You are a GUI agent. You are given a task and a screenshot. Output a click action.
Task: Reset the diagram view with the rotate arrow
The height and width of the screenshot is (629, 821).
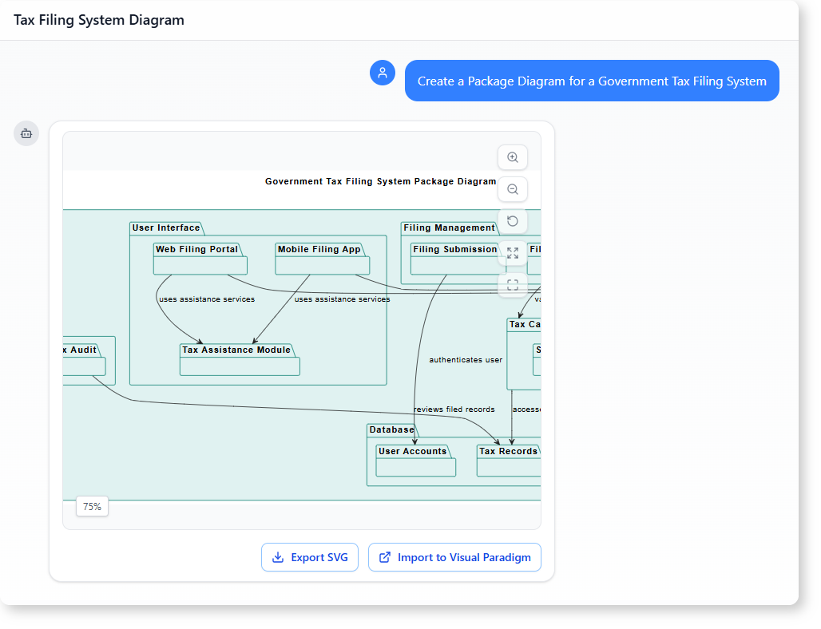point(513,221)
